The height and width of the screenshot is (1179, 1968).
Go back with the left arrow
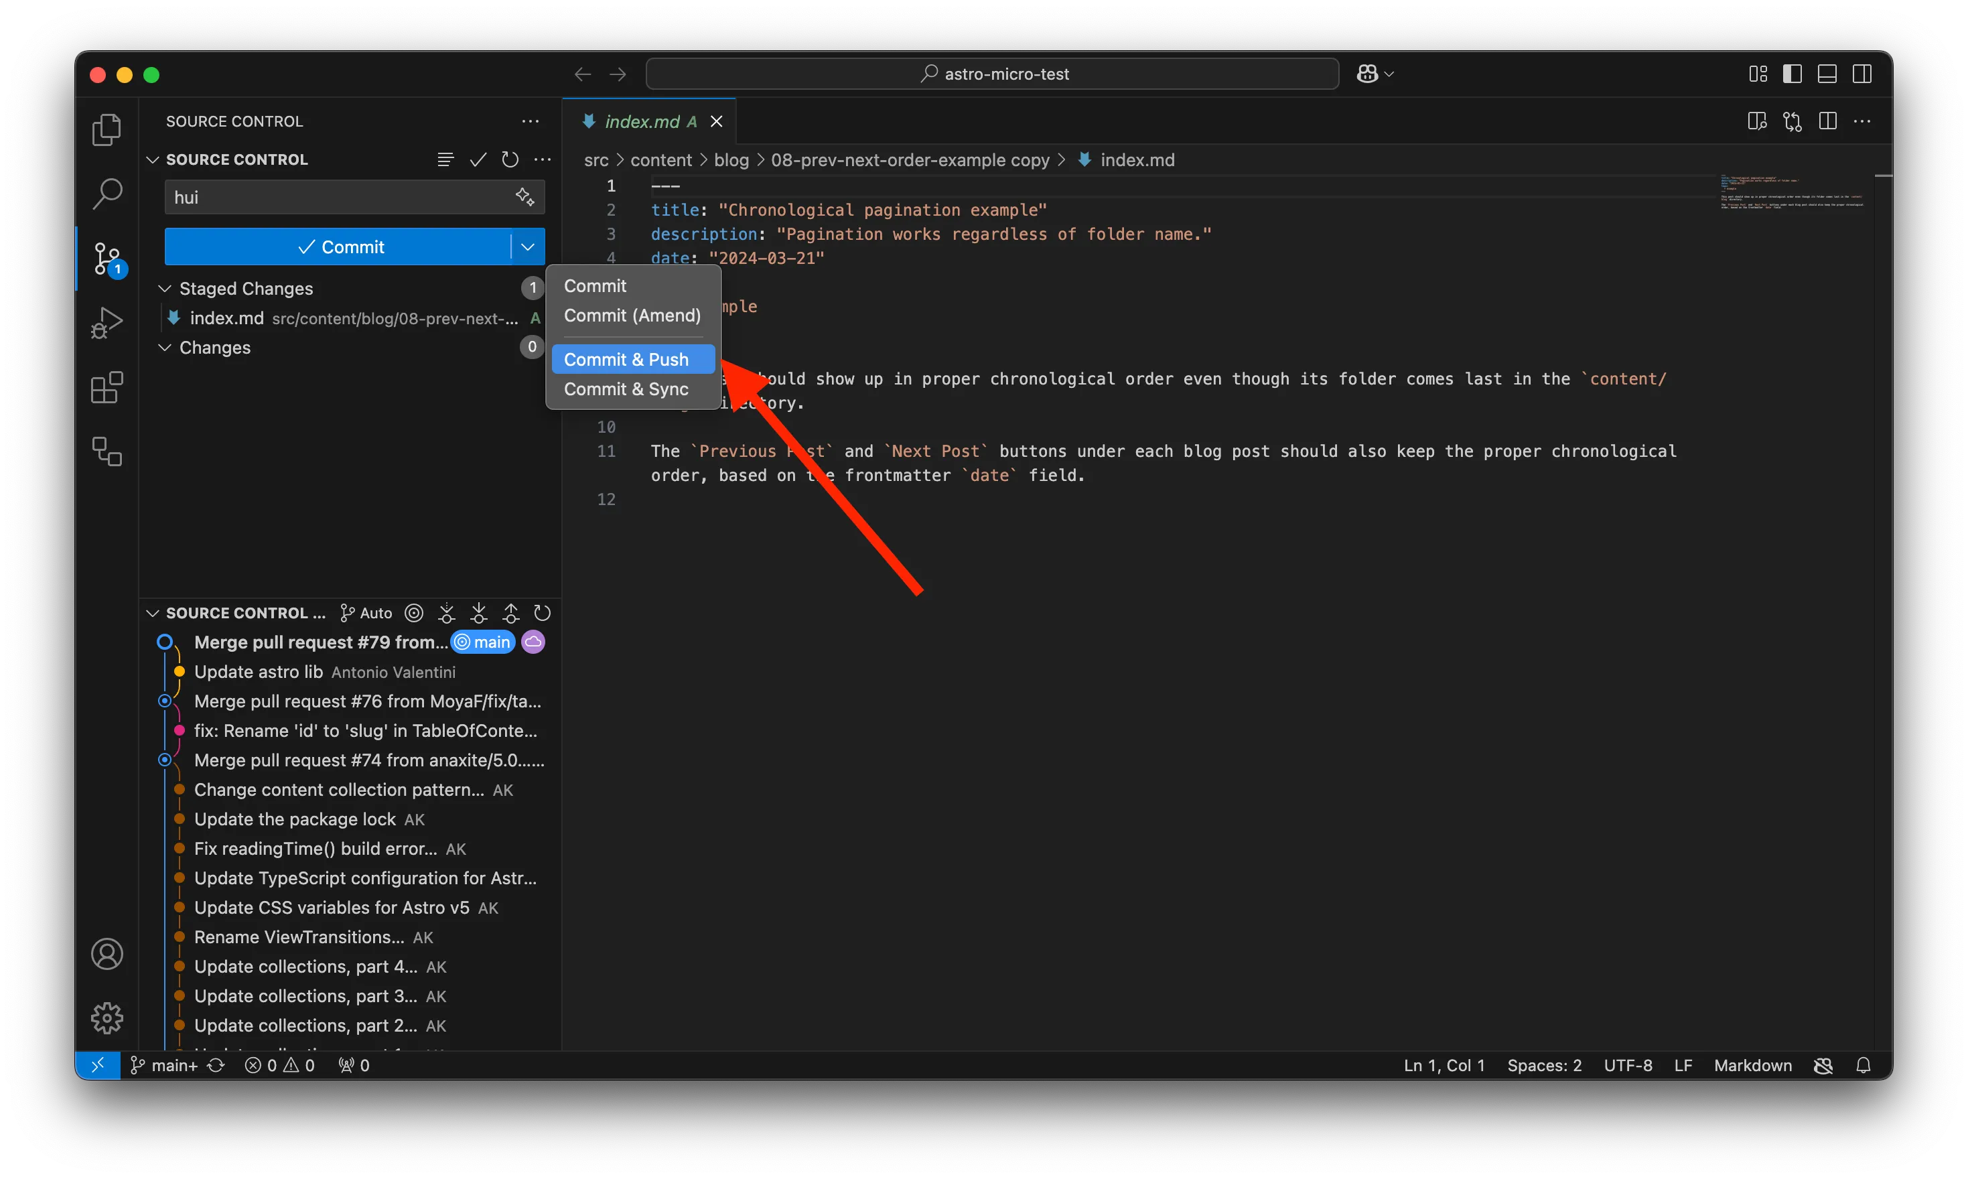tap(583, 74)
